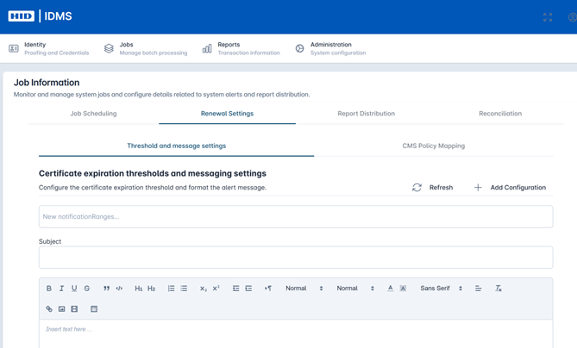The height and width of the screenshot is (348, 577).
Task: Insert a hyperlink with the link icon
Action: pyautogui.click(x=49, y=308)
